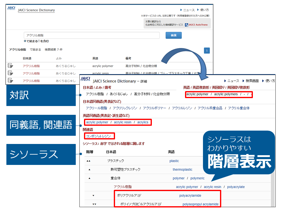Click the acrylic polymers plural form in detail
The image size is (283, 212).
point(226,94)
